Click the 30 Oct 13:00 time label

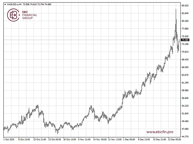pyautogui.click(x=69, y=140)
